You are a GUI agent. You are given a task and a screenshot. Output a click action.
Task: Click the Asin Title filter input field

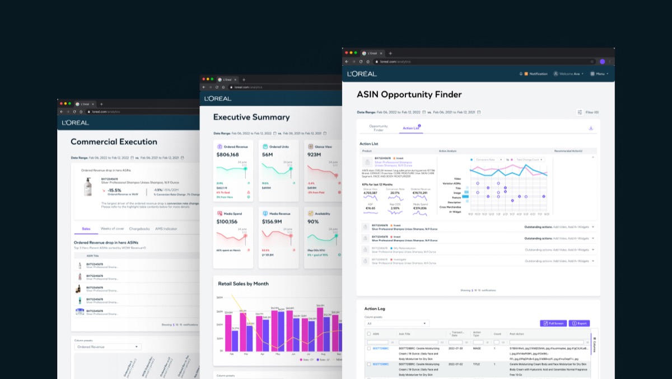(x=417, y=342)
